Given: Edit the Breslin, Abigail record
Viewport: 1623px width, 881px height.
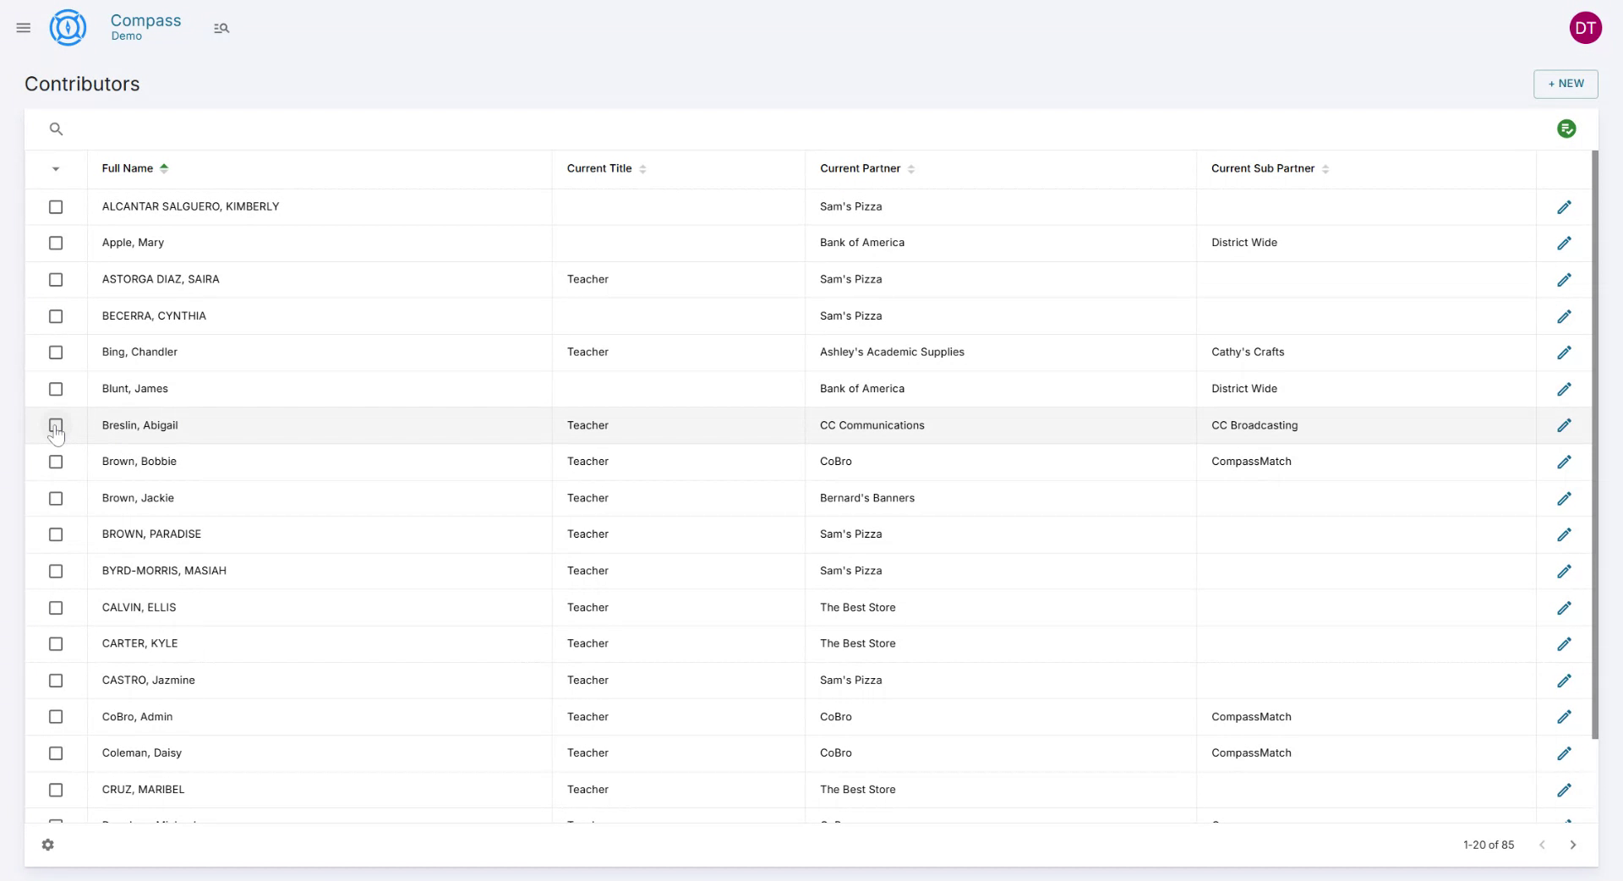Looking at the screenshot, I should tap(1565, 425).
